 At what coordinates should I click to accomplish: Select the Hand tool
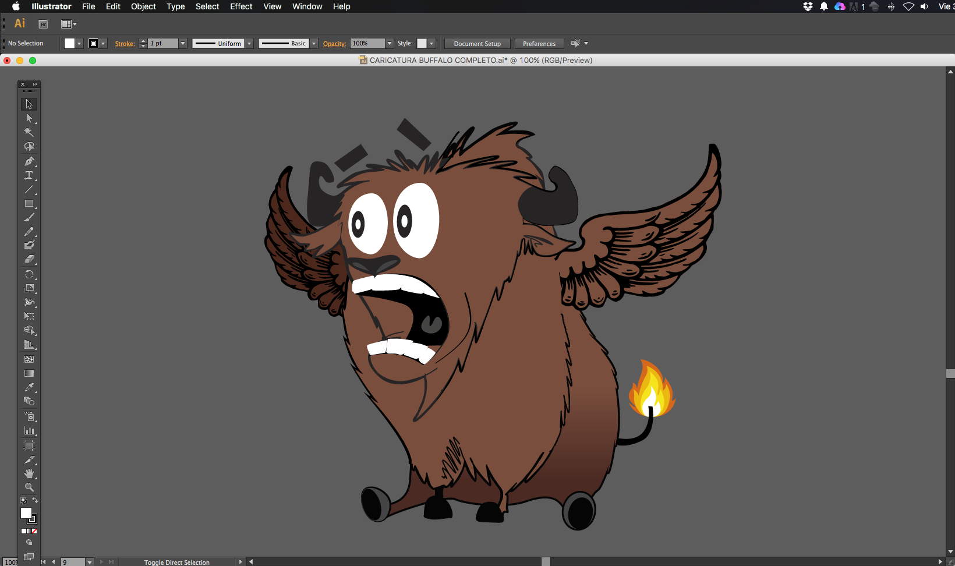[29, 473]
